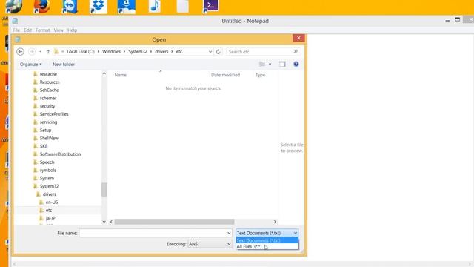This screenshot has height=267, width=474.
Task: Go up one folder level arrow
Action: [x=48, y=52]
